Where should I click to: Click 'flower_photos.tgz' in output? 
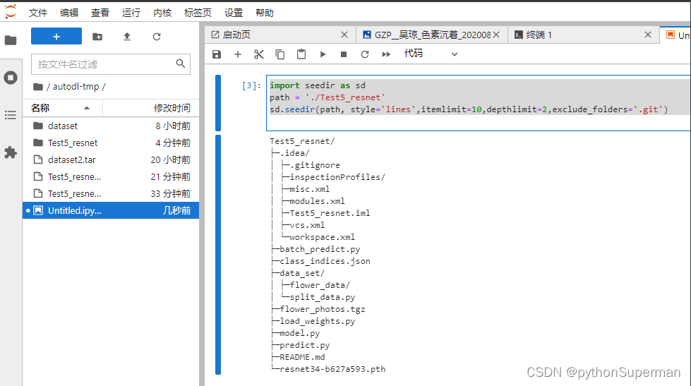tap(323, 309)
